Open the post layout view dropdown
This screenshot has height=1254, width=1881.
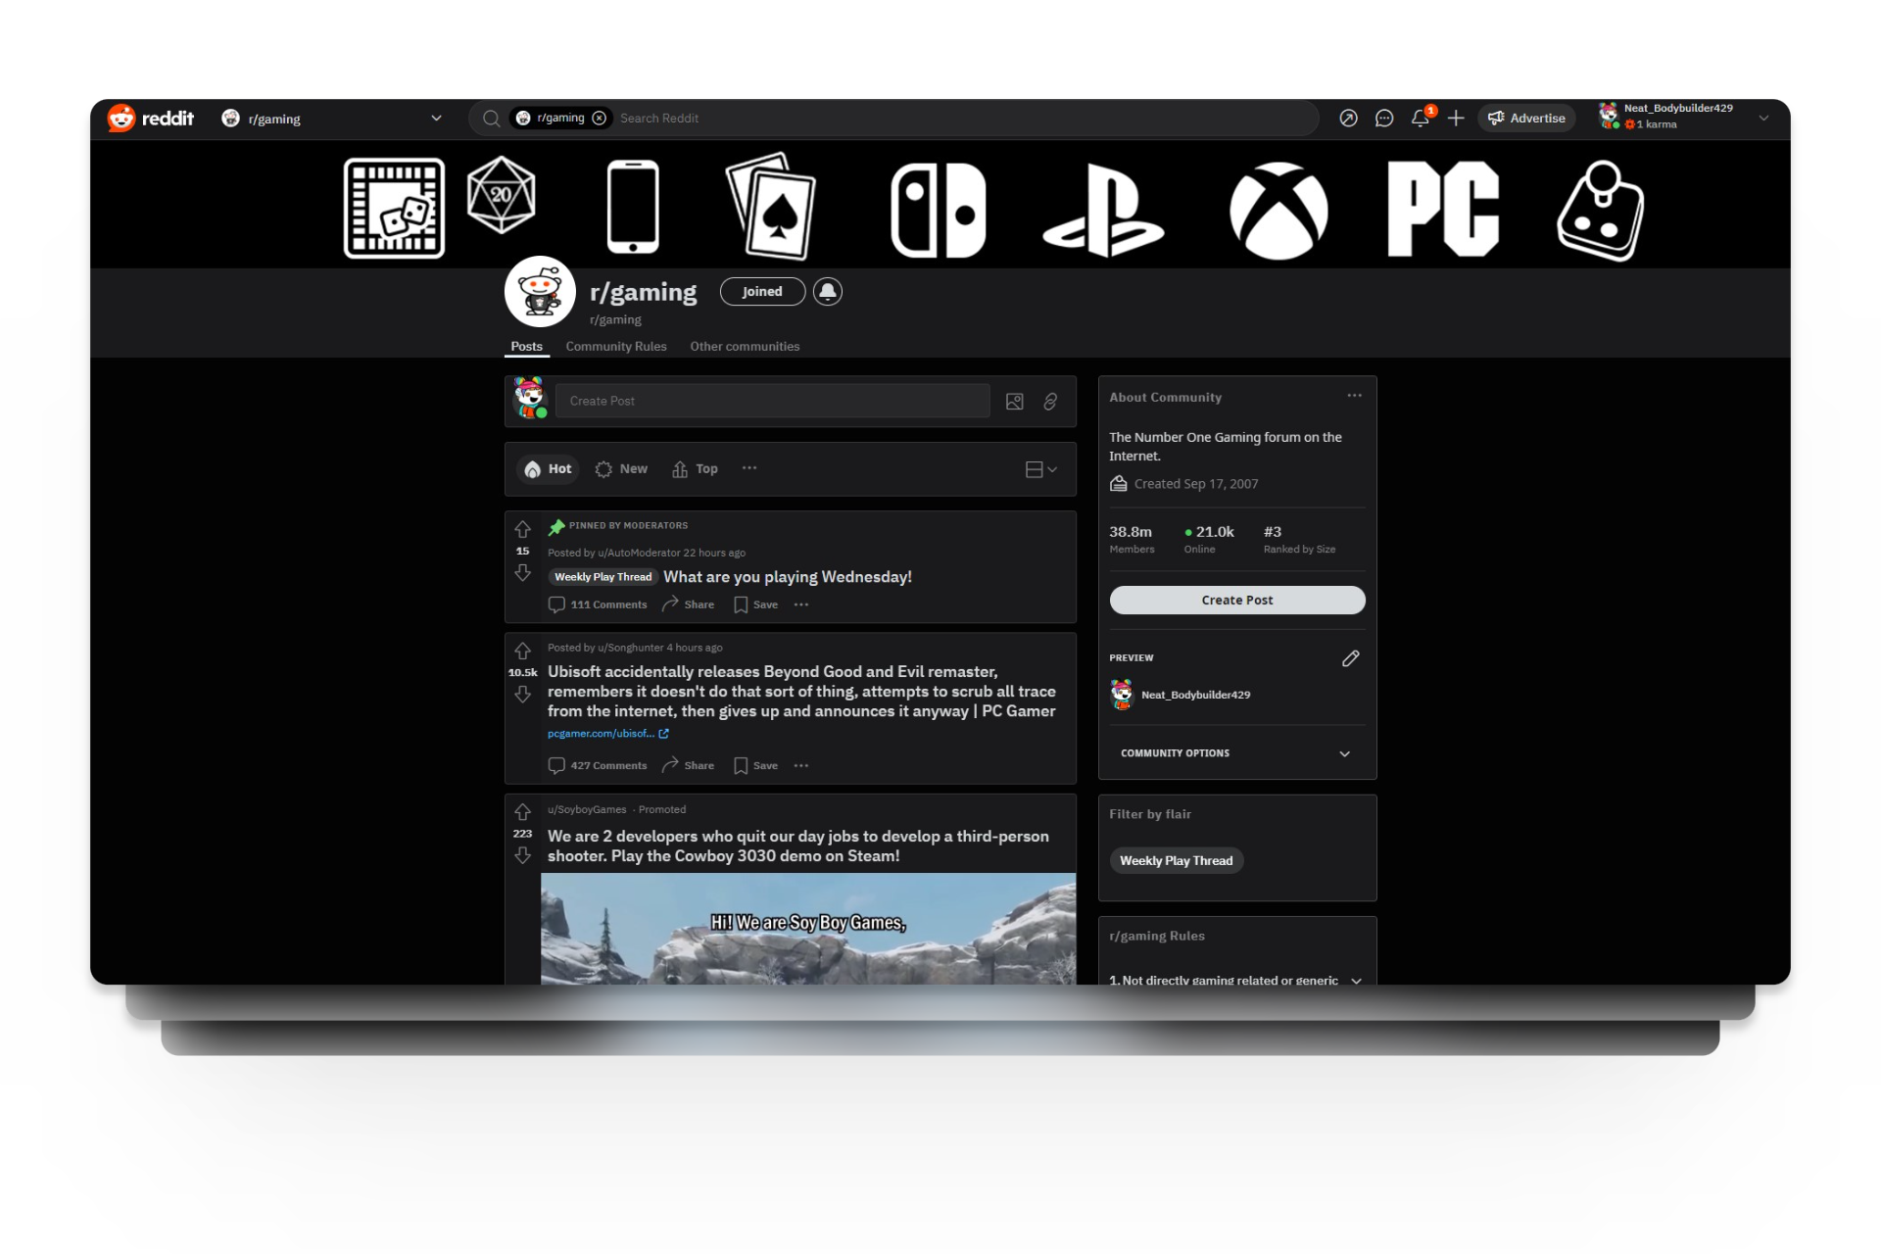point(1040,469)
